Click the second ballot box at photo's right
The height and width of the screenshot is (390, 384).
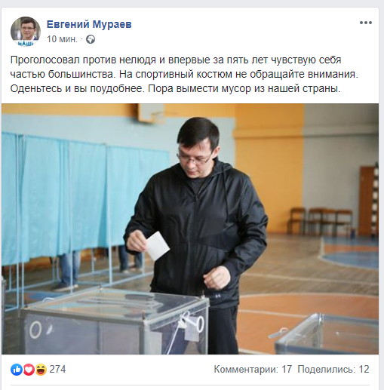[327, 334]
